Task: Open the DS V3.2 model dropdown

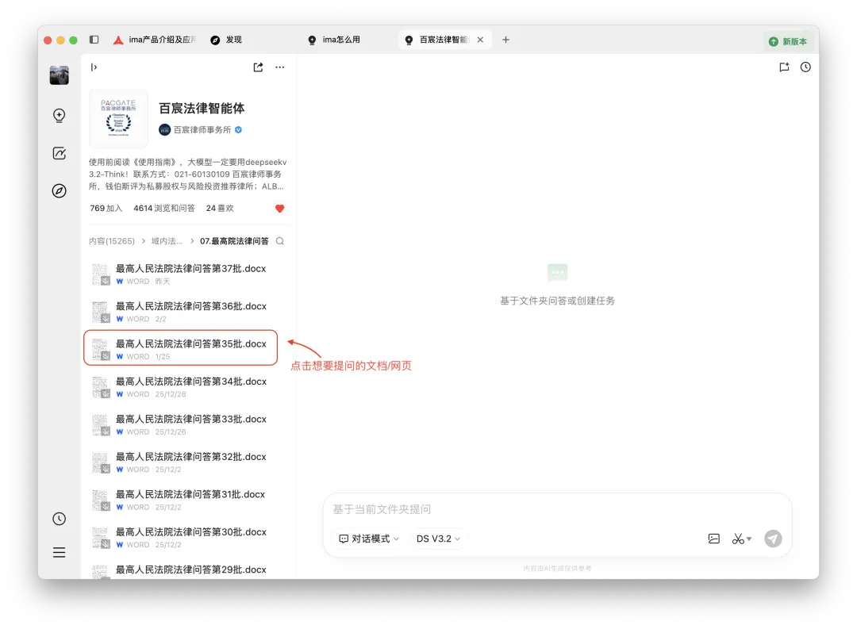Action: [438, 539]
